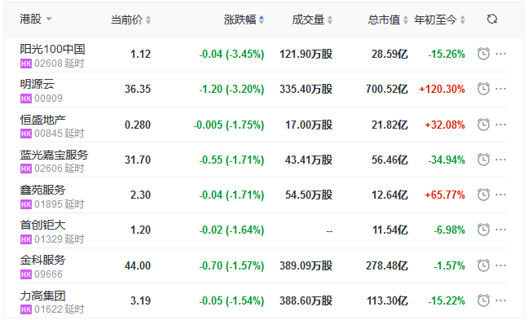The image size is (528, 320).
Task: Select the -1.20 (-3.20%) change value
Action: tap(231, 90)
